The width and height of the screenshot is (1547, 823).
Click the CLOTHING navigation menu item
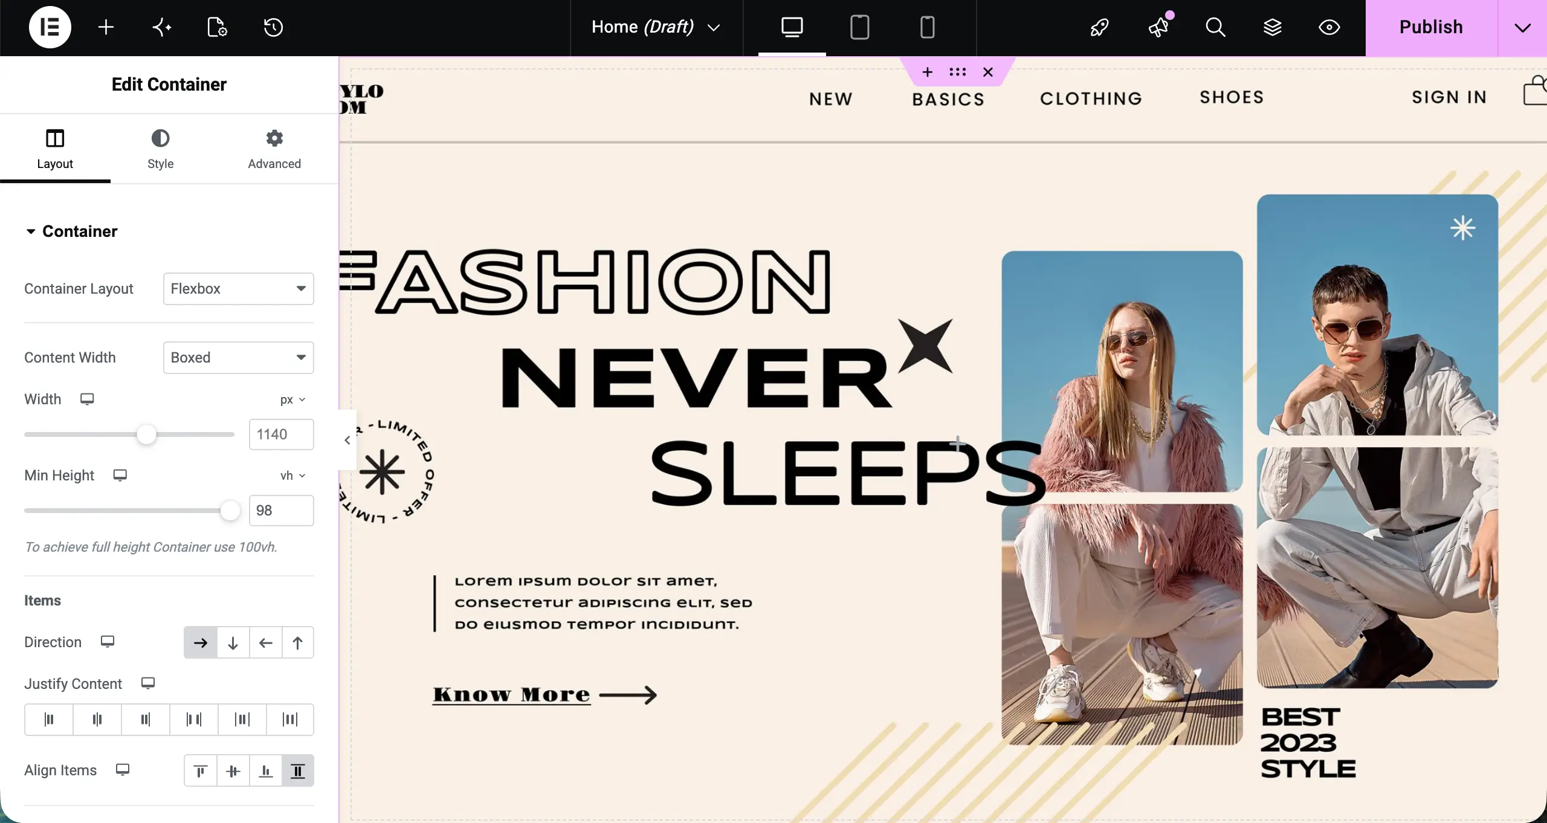pyautogui.click(x=1091, y=98)
